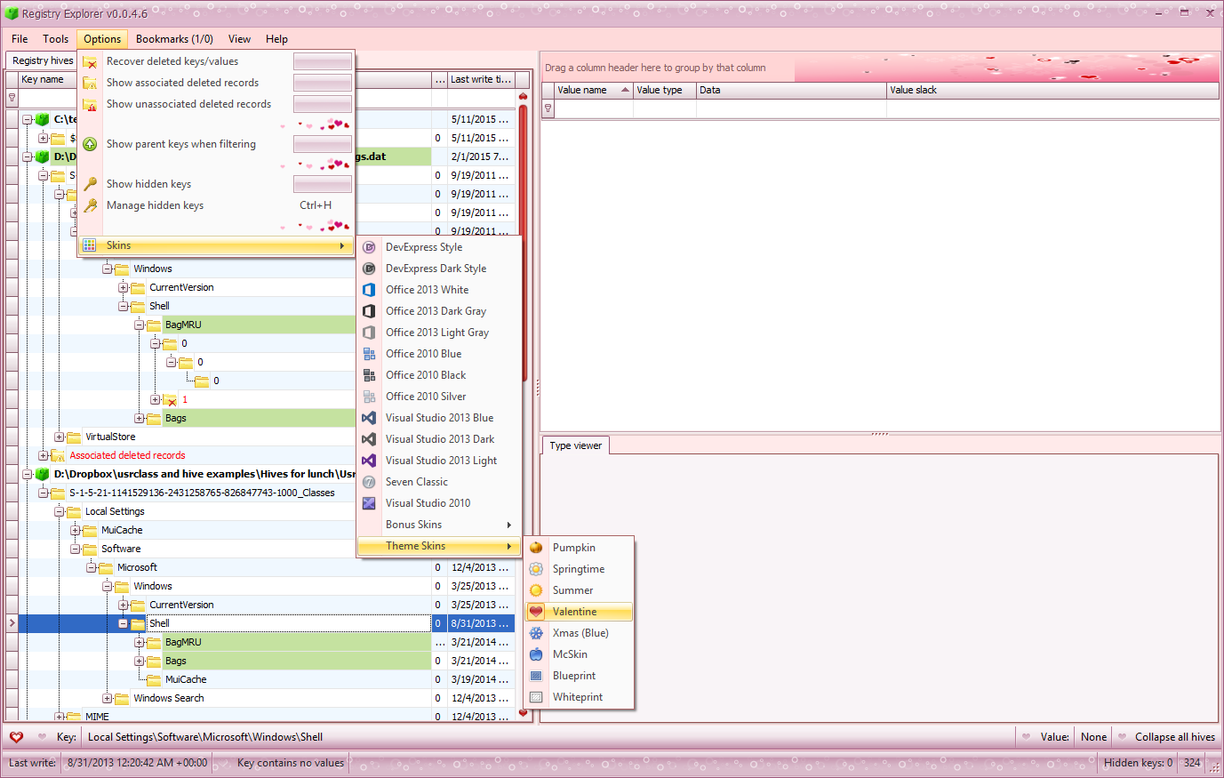Click the green arrow Show parent keys icon
The height and width of the screenshot is (778, 1224).
tap(90, 144)
